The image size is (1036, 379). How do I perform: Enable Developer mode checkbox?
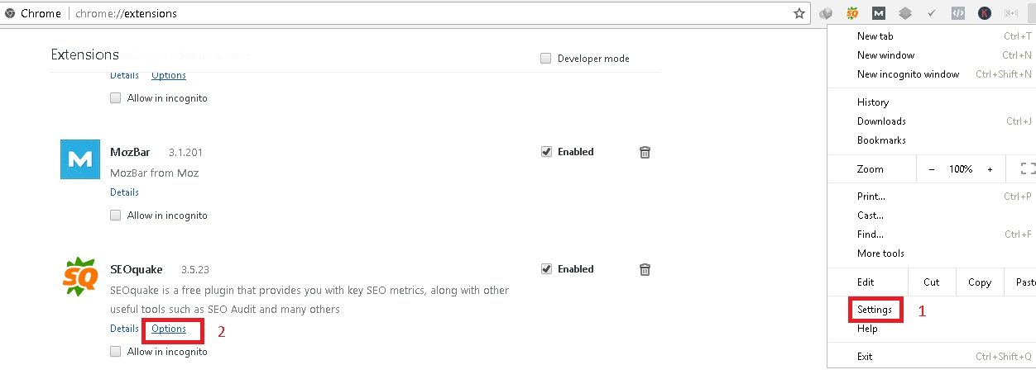(546, 59)
